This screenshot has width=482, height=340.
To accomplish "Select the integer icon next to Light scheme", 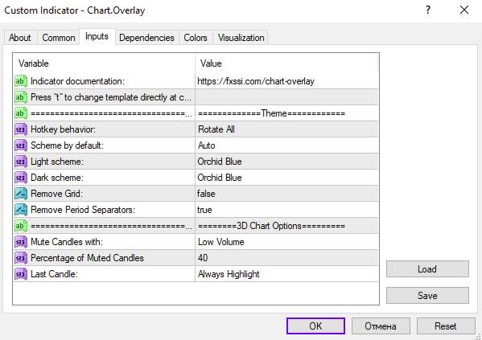I will pyautogui.click(x=21, y=162).
